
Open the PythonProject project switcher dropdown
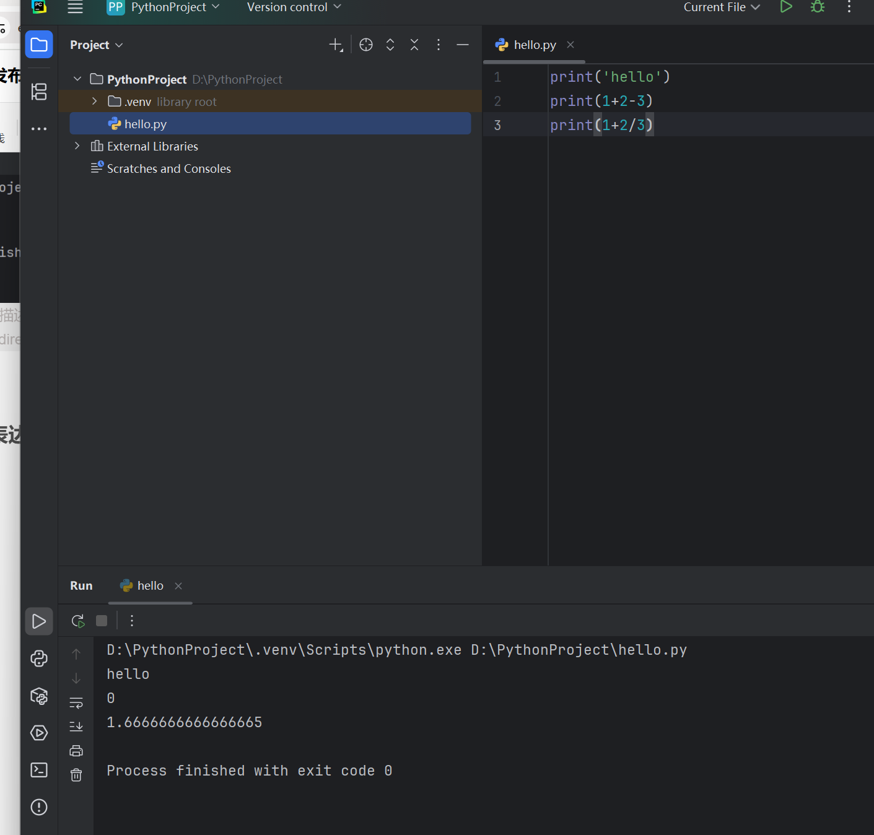164,7
